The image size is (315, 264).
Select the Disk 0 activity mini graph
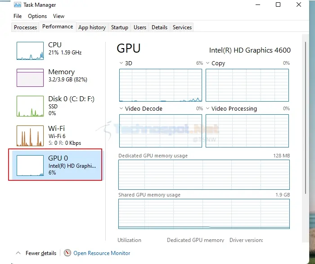[30, 106]
